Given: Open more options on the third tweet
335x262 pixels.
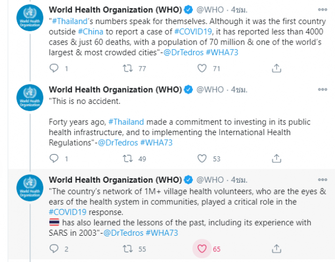Looking at the screenshot, I should tap(322, 180).
